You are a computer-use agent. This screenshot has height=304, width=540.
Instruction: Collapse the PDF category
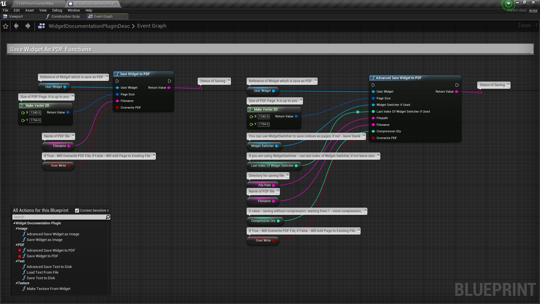[x=17, y=245]
